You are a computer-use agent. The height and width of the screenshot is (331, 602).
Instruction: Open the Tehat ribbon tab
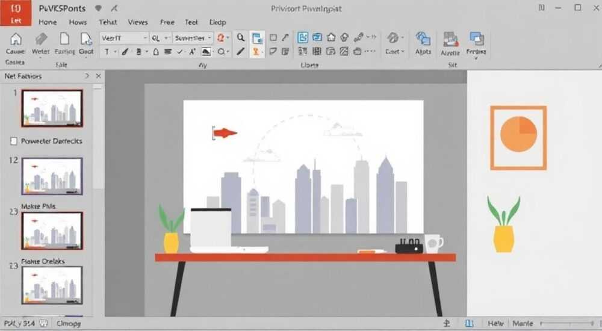[x=108, y=22]
